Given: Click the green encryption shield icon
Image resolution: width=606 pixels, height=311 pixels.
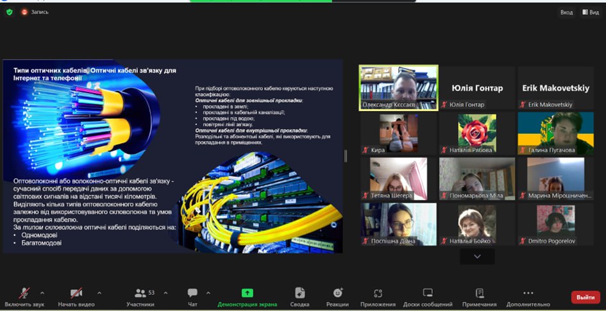Looking at the screenshot, I should coord(9,12).
